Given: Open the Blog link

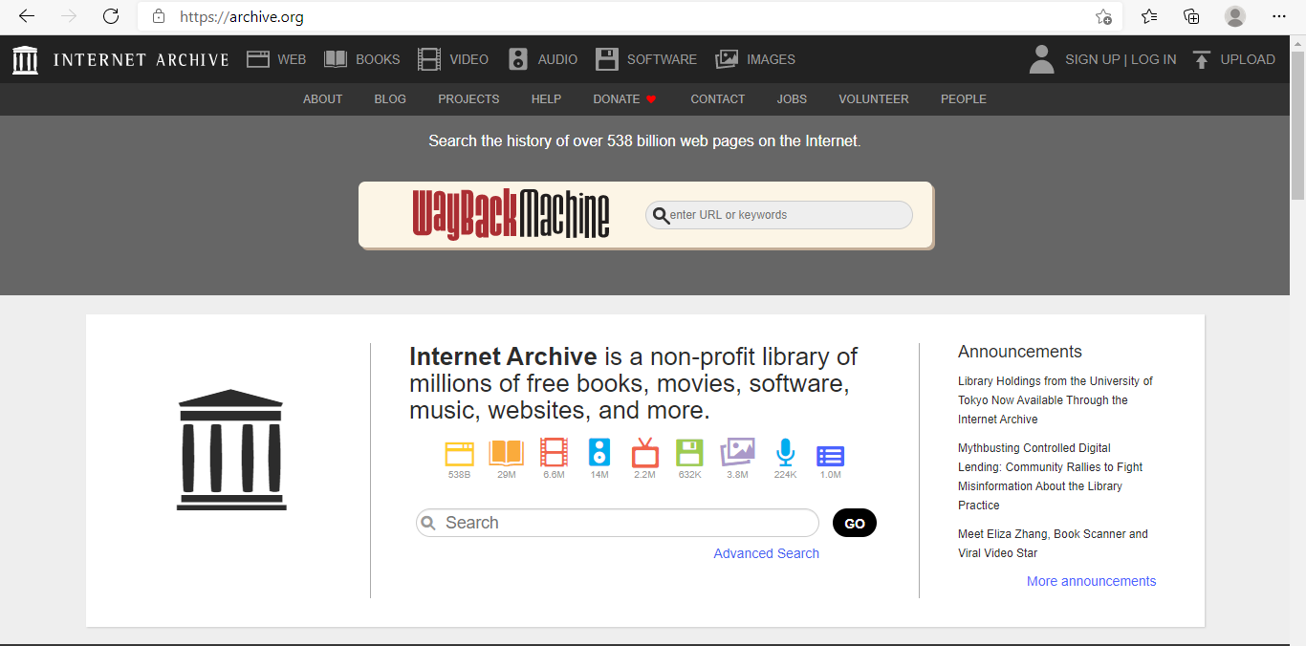Looking at the screenshot, I should tap(390, 99).
